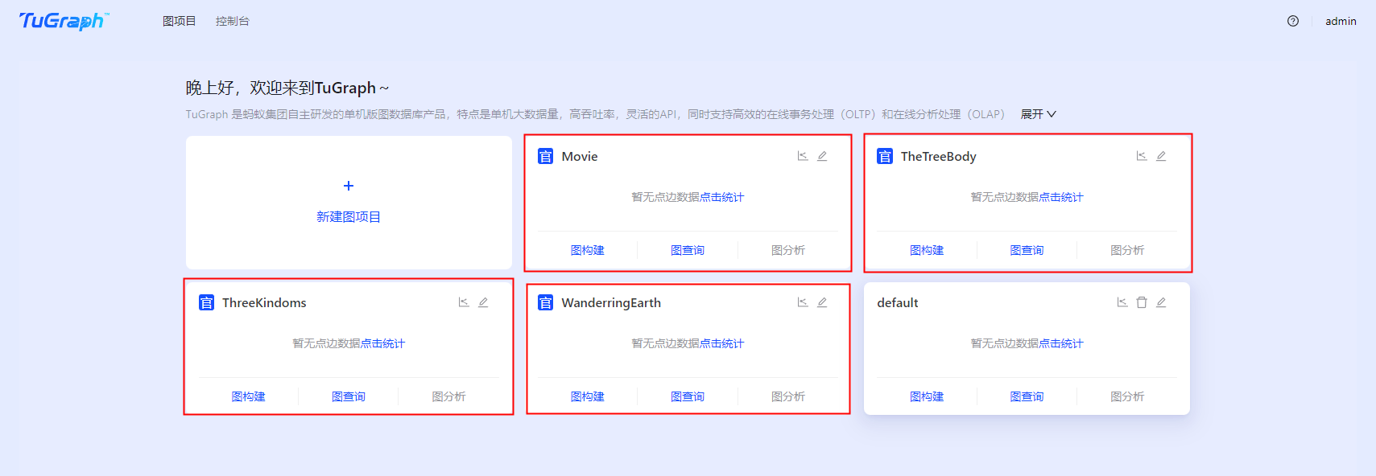Select the ThreeKindoms project title
This screenshot has width=1376, height=476.
coord(264,302)
